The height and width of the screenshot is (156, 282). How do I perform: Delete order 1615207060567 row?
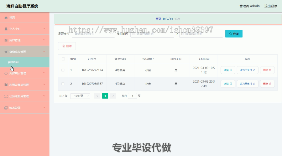click(267, 84)
